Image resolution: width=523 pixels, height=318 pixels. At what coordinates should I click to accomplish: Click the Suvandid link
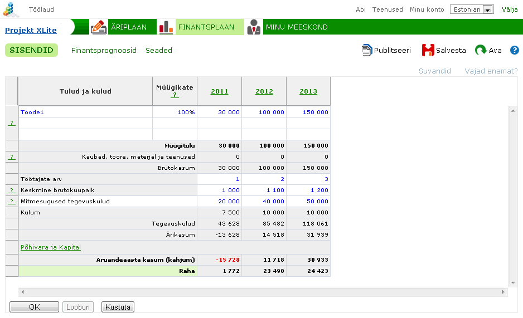click(434, 71)
